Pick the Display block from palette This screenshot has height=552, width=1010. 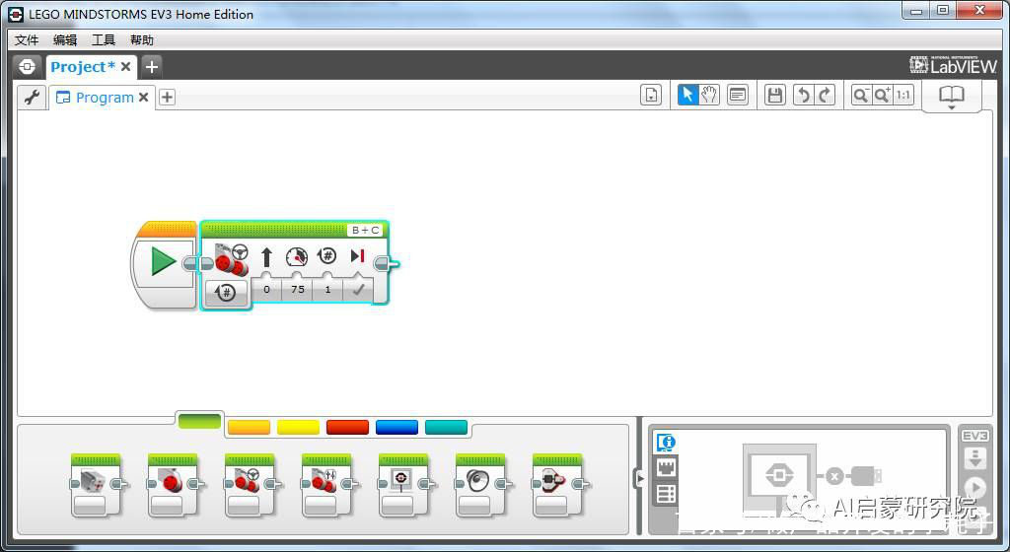[x=403, y=485]
